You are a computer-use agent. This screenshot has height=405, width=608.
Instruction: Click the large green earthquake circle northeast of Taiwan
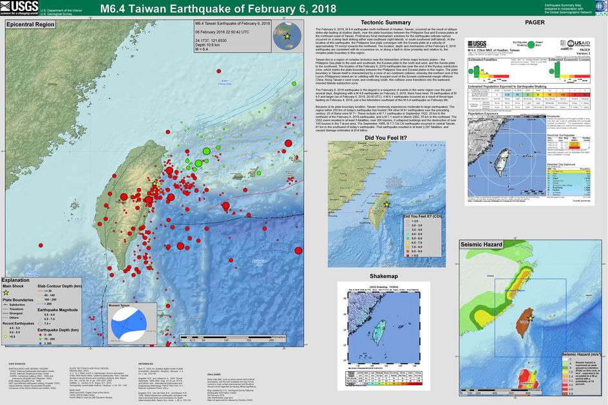(206, 151)
